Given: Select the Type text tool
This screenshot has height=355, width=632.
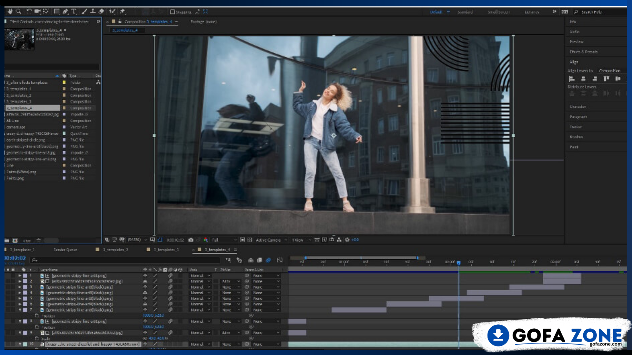Looking at the screenshot, I should click(x=74, y=12).
